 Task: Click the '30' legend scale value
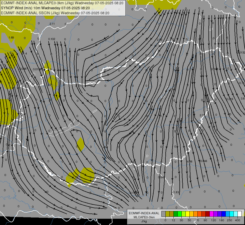tap(181, 220)
